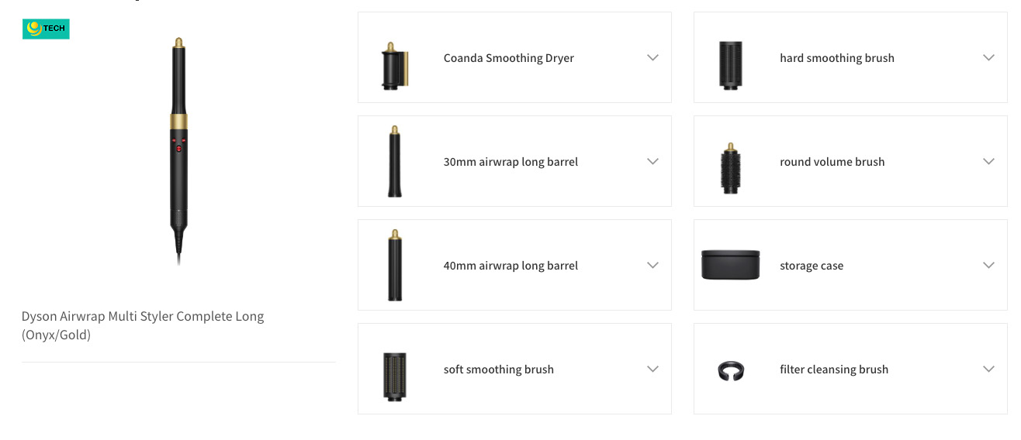The width and height of the screenshot is (1021, 440).
Task: Click the storage case image
Action: [x=730, y=265]
